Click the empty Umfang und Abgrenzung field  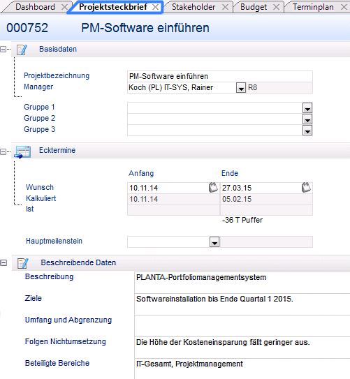pos(242,326)
